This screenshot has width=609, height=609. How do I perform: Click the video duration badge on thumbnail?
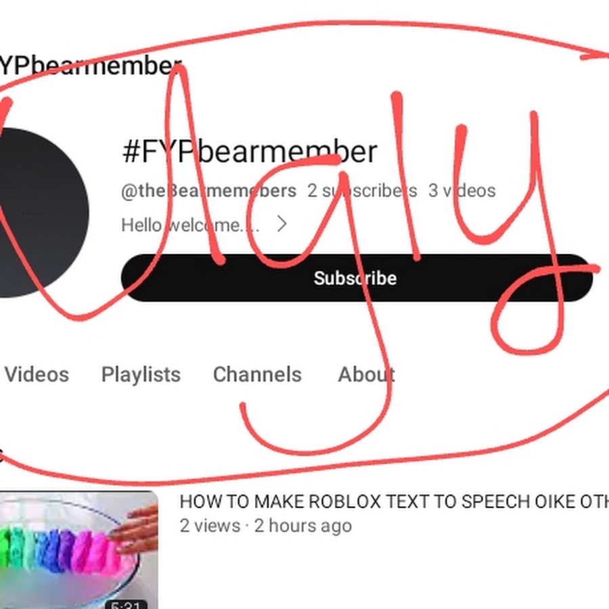(x=127, y=604)
